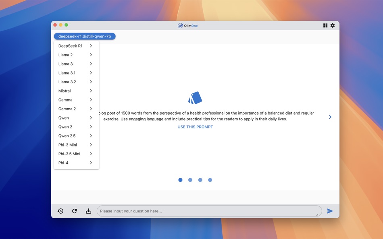Select the third carousel dot
Screen dimensions: 383x239
tap(200, 180)
